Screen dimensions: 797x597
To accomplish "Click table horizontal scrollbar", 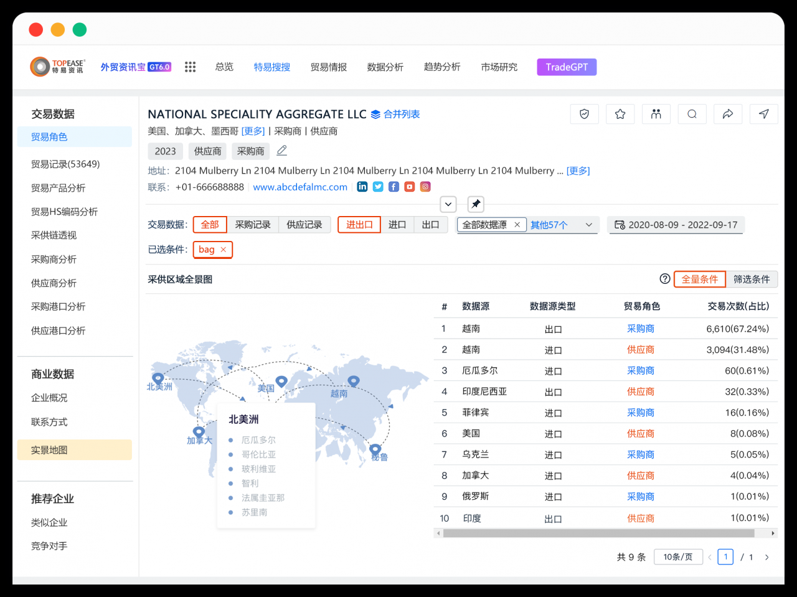I will [599, 534].
